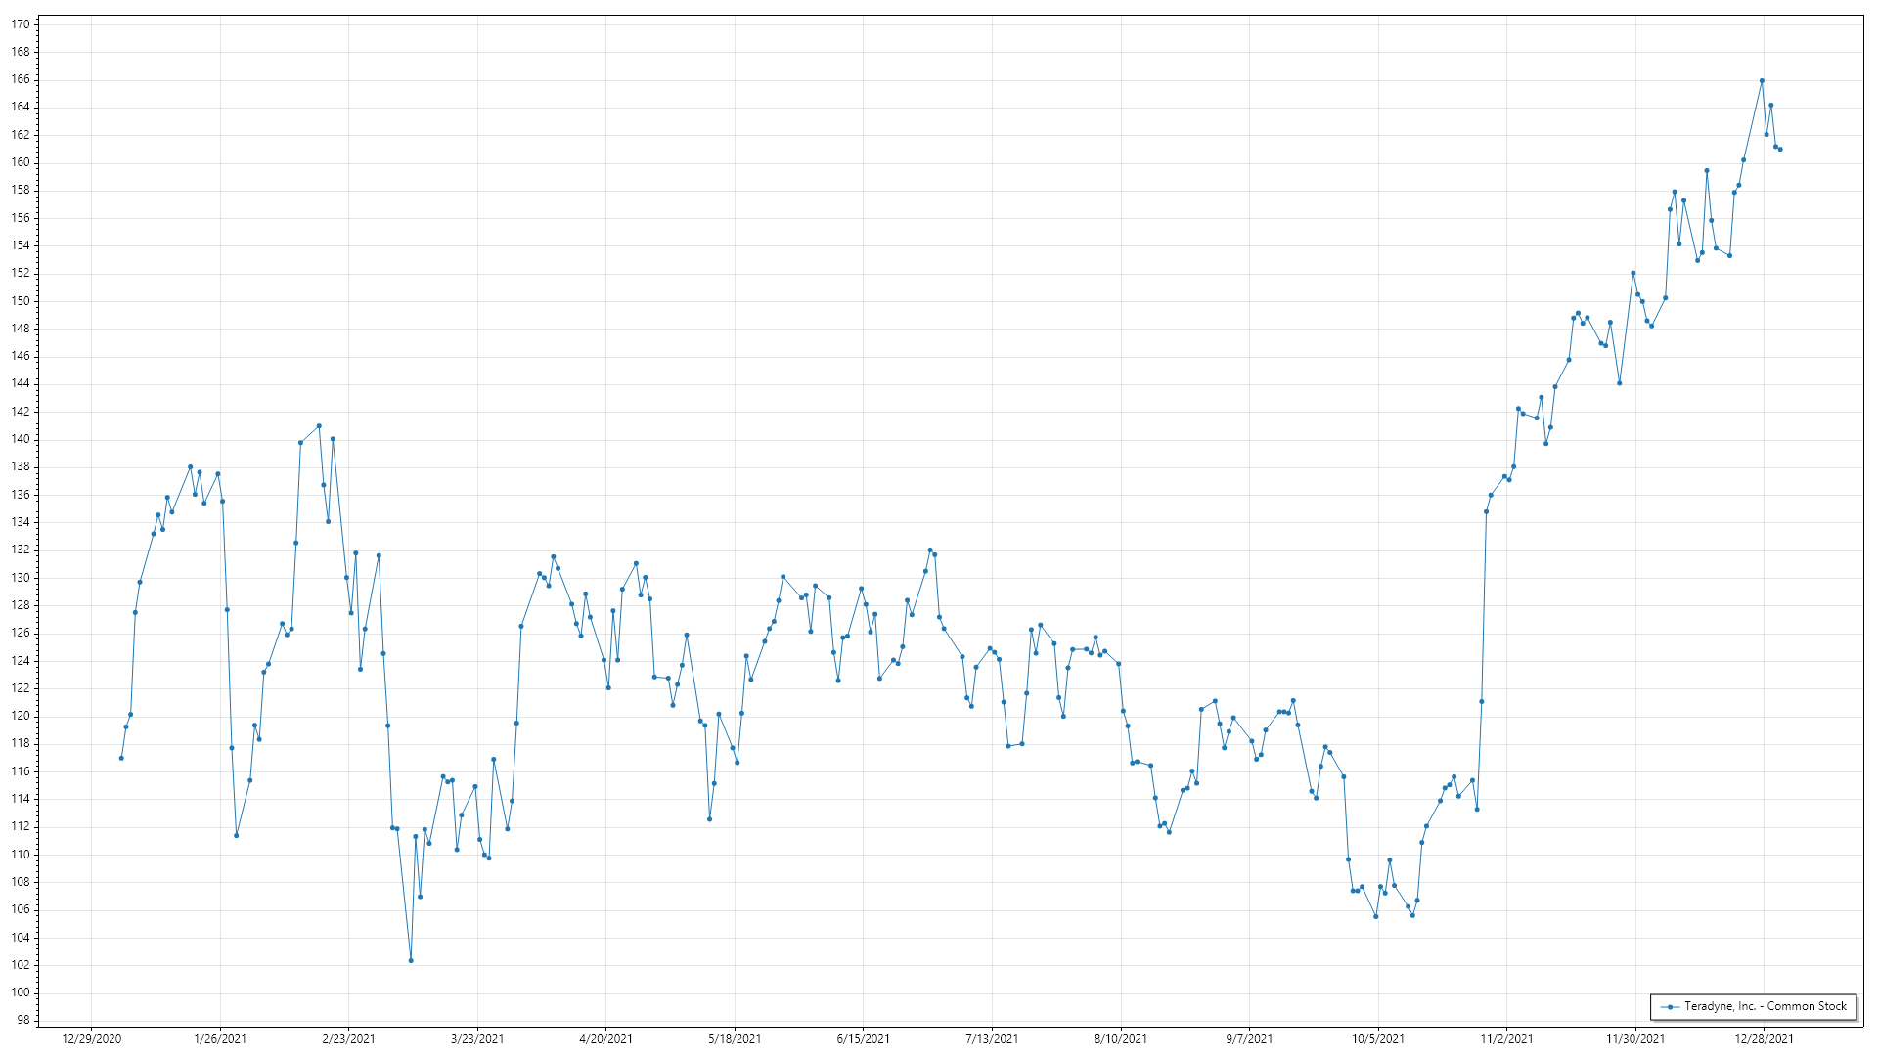Click the 12/28/2021 x-axis date label
Screen dimensions: 1878x1056
pos(1764,1038)
